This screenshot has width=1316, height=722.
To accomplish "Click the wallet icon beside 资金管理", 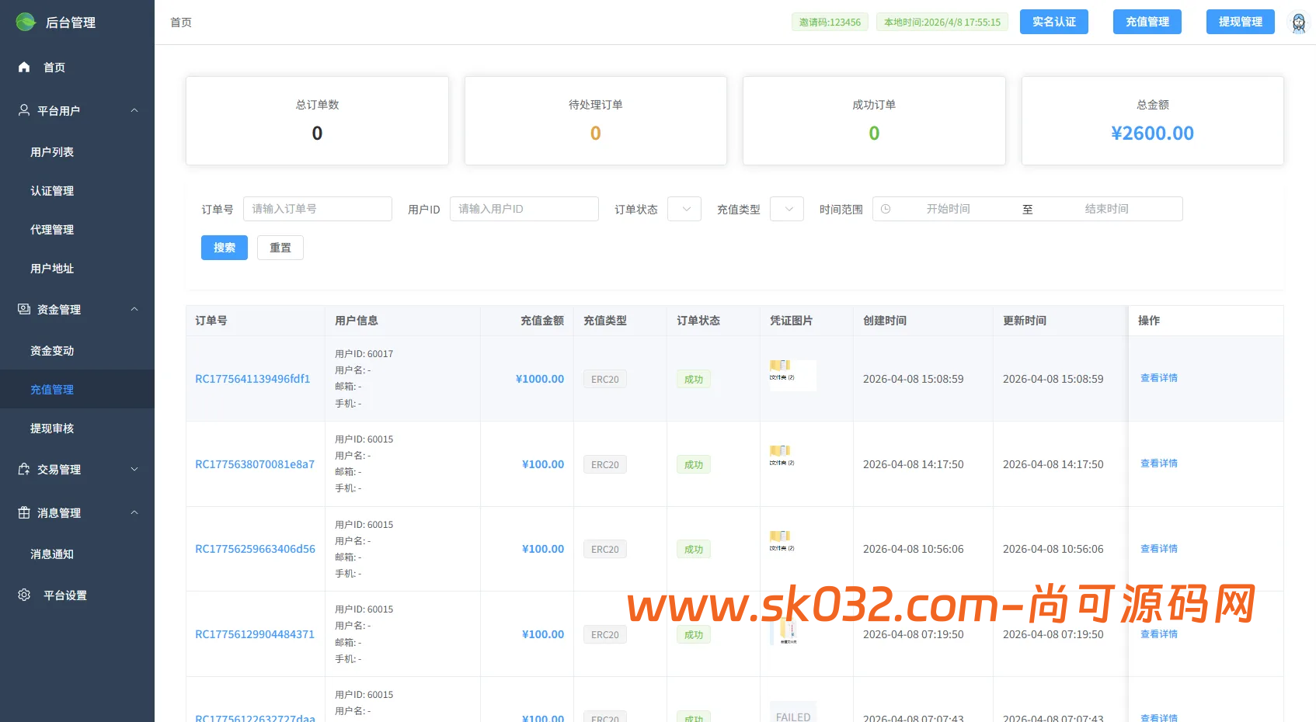I will 24,309.
